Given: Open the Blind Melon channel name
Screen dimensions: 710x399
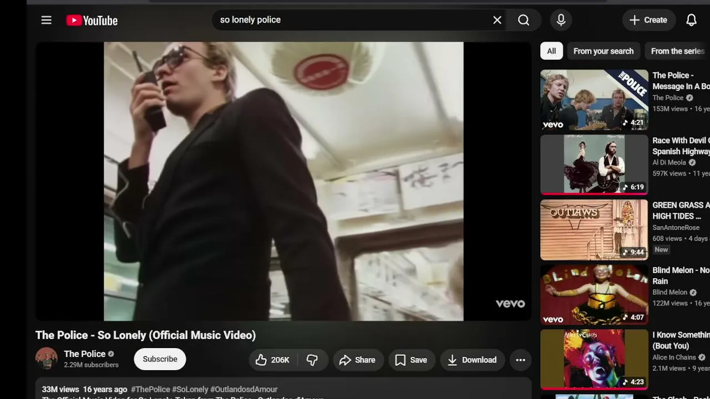Looking at the screenshot, I should click(670, 292).
